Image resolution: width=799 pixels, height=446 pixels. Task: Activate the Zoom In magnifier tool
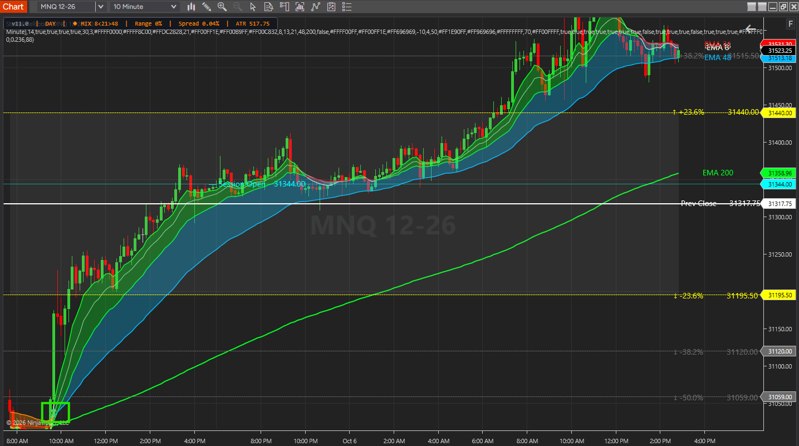click(x=222, y=7)
